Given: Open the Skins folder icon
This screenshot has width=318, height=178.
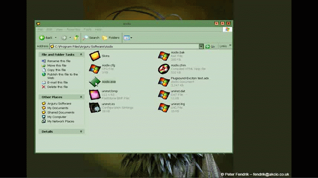Looking at the screenshot, I should tap(95, 56).
